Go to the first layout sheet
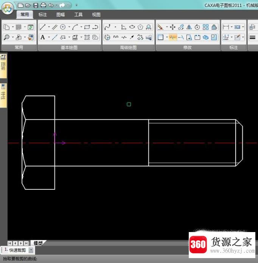The width and height of the screenshot is (258, 263). click(x=10, y=243)
